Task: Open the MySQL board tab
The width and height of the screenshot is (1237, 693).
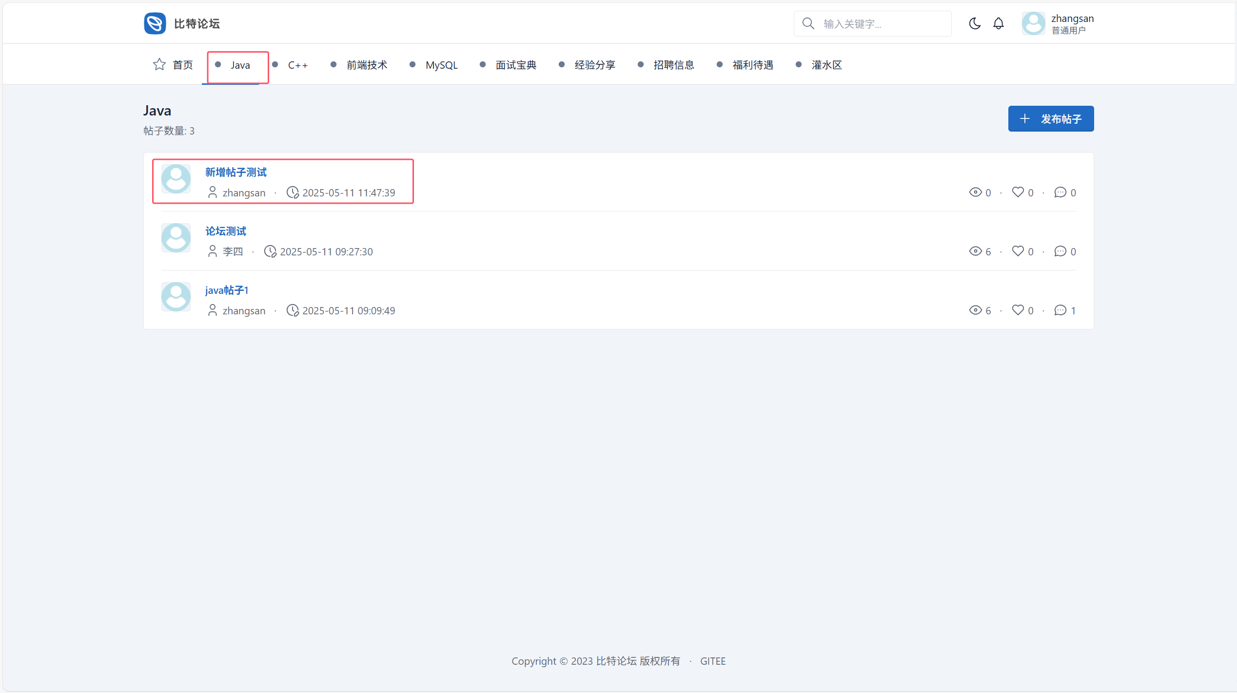Action: point(441,65)
